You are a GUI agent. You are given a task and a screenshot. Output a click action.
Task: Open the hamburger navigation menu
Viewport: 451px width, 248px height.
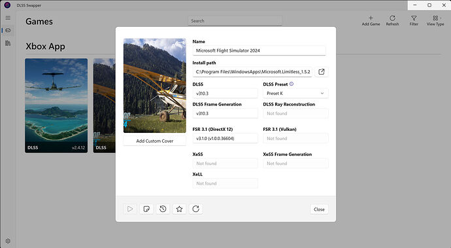(x=8, y=18)
